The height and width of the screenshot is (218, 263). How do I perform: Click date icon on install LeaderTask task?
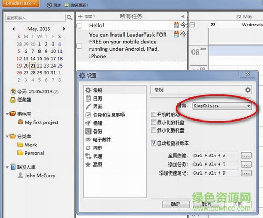click(x=176, y=35)
